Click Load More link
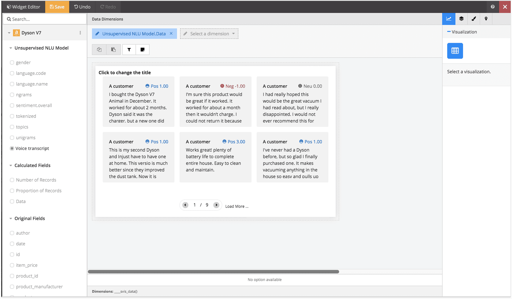The image size is (512, 299). pyautogui.click(x=237, y=206)
